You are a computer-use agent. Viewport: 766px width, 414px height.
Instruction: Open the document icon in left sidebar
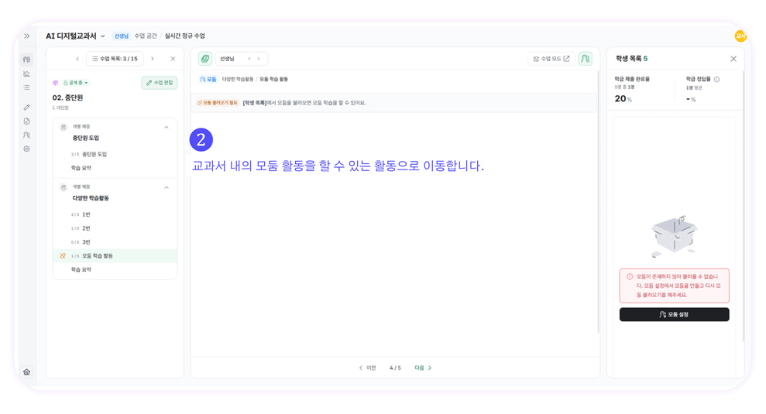coord(27,121)
